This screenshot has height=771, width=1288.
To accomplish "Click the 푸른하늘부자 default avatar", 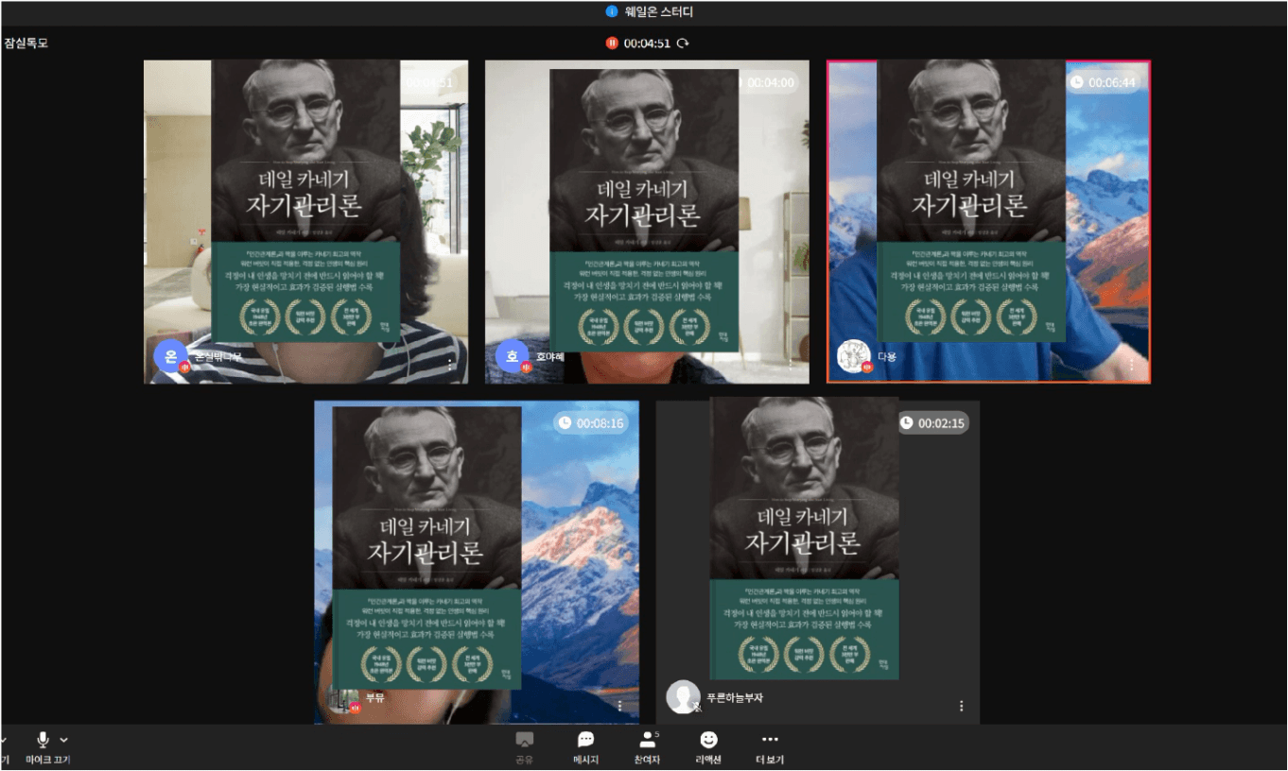I will (x=684, y=697).
